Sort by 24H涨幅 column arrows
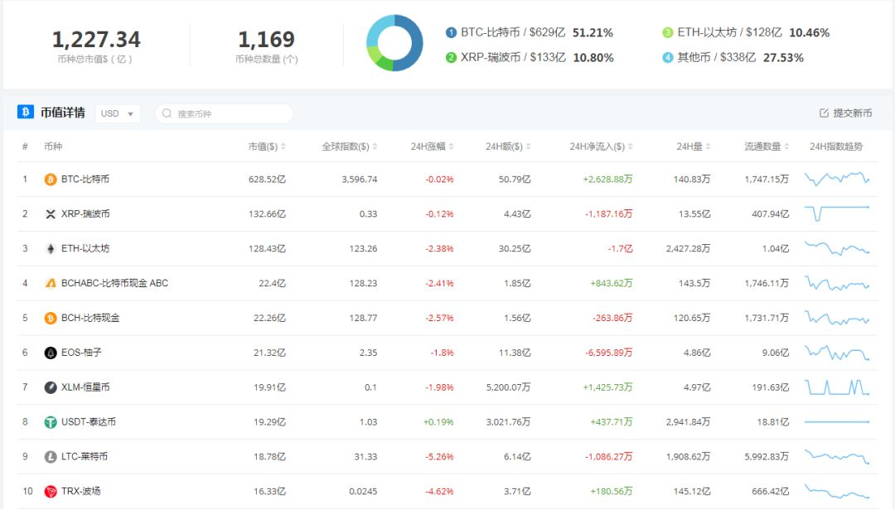The width and height of the screenshot is (895, 509). [451, 147]
